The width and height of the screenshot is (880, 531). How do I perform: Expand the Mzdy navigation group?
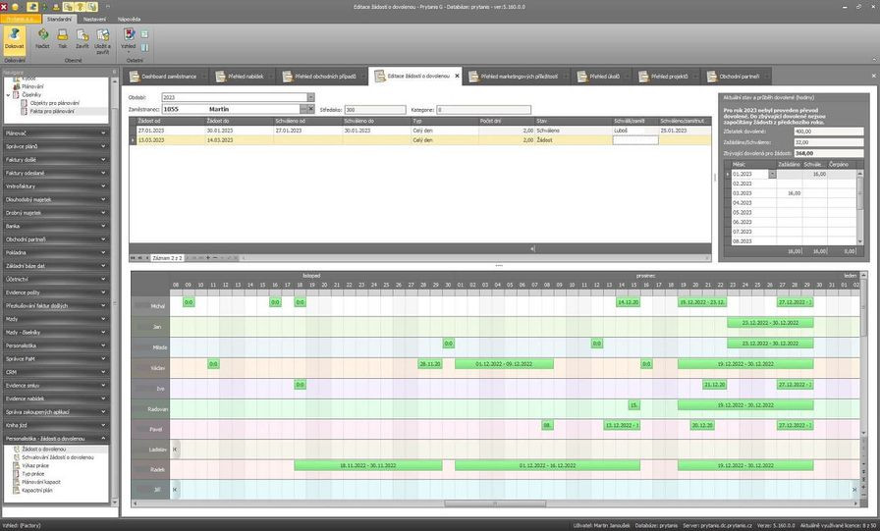click(54, 318)
